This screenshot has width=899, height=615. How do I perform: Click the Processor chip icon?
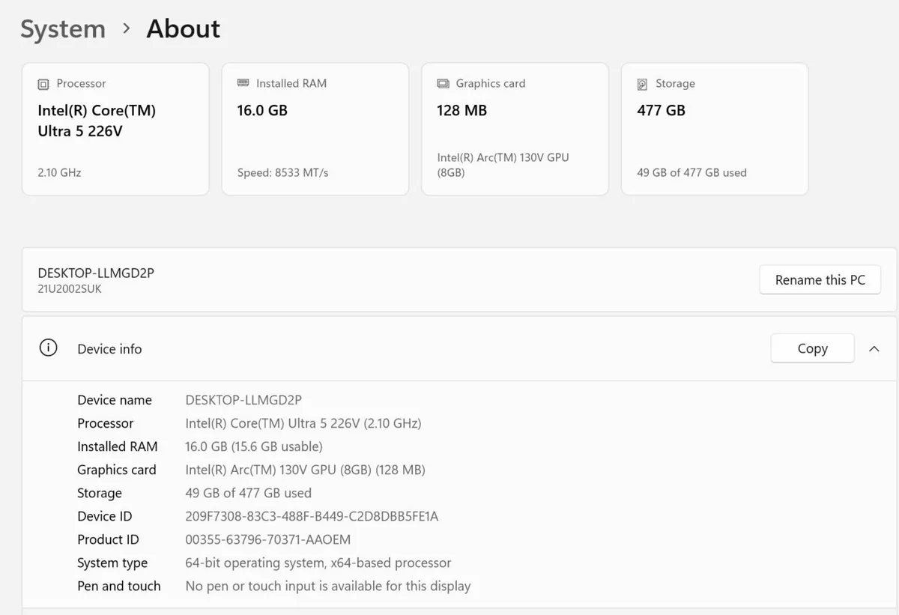[x=43, y=84]
